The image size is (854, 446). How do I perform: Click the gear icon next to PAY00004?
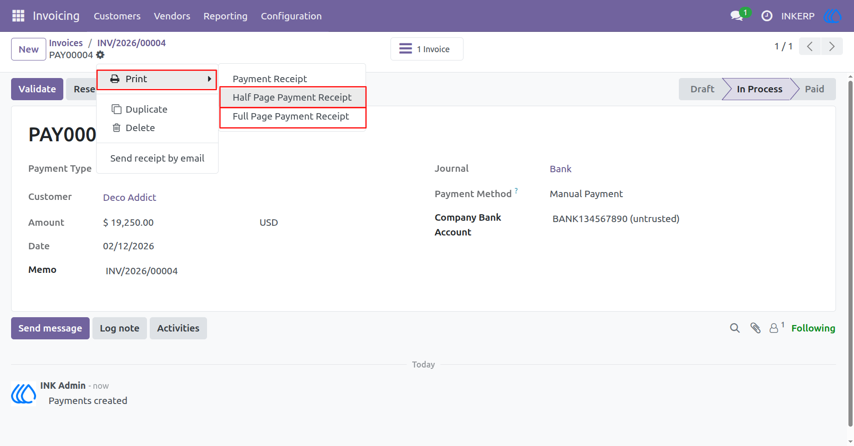coord(100,55)
